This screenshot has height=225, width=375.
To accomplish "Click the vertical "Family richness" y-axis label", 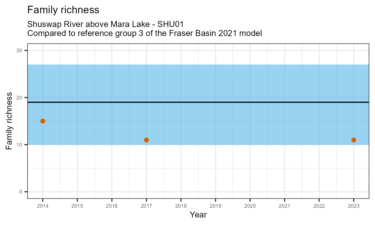I will pos(9,121).
